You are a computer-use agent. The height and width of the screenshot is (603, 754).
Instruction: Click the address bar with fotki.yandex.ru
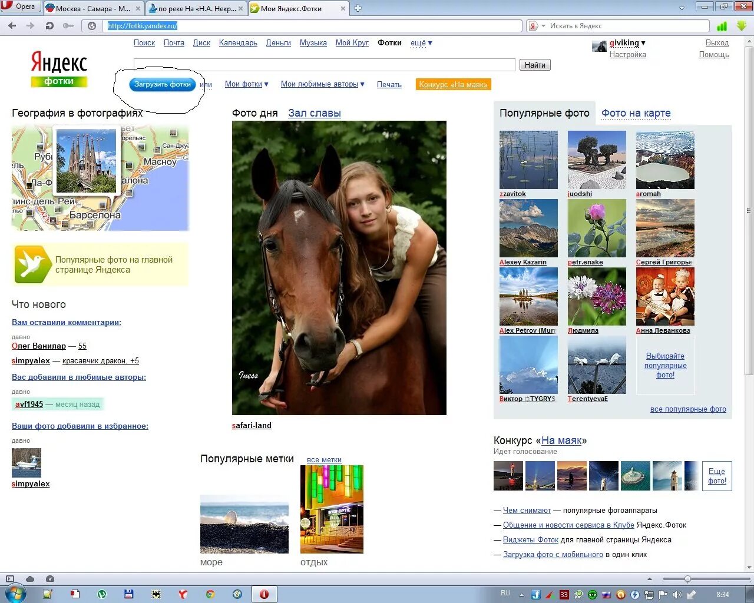click(x=313, y=26)
